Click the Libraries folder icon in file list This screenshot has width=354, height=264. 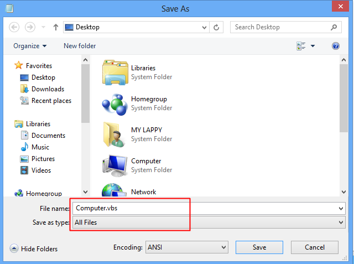pyautogui.click(x=115, y=73)
